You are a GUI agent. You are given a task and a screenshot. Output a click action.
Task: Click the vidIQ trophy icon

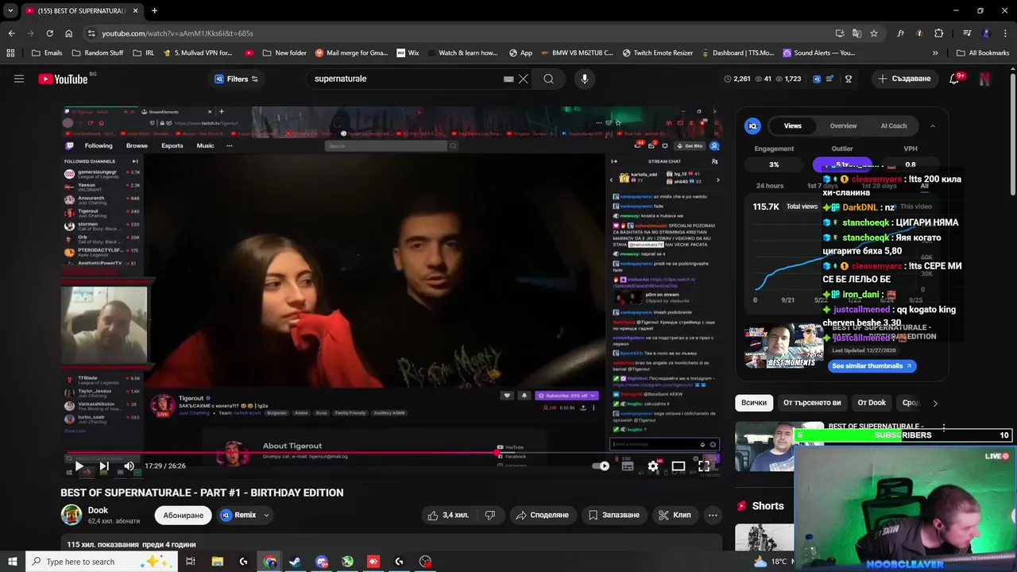point(849,79)
